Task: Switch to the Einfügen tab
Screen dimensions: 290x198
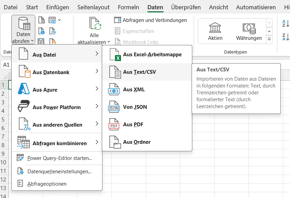Action: tap(58, 7)
